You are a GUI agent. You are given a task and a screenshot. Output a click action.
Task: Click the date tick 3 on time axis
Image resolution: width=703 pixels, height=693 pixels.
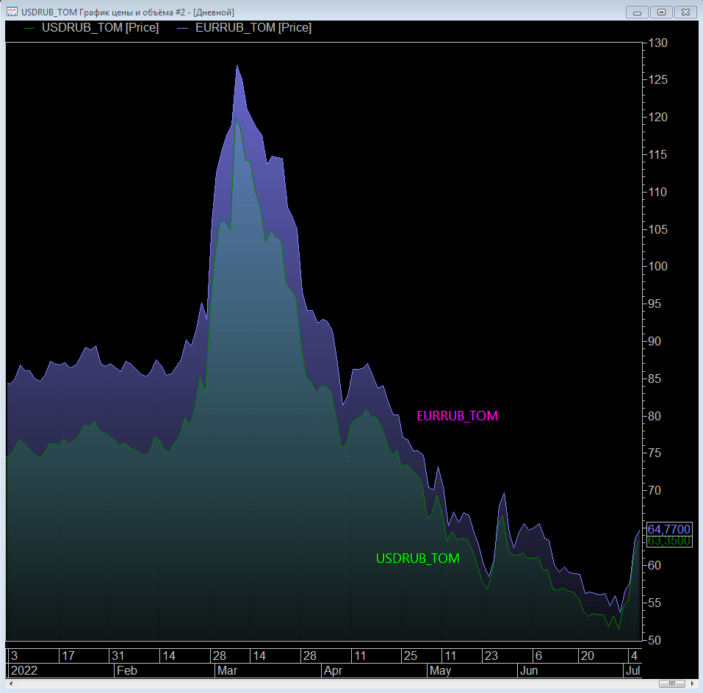[x=15, y=656]
